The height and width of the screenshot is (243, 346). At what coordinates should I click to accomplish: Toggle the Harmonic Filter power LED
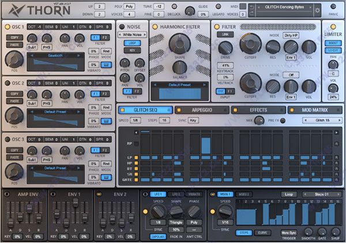[x=155, y=27]
